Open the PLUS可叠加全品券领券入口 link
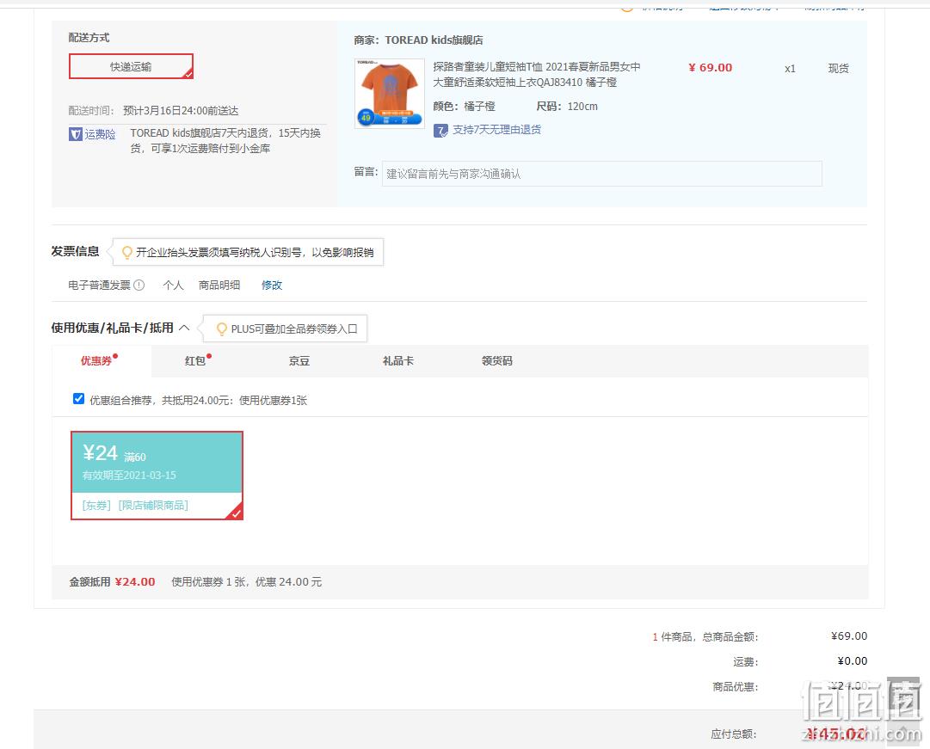This screenshot has height=749, width=930. (294, 329)
